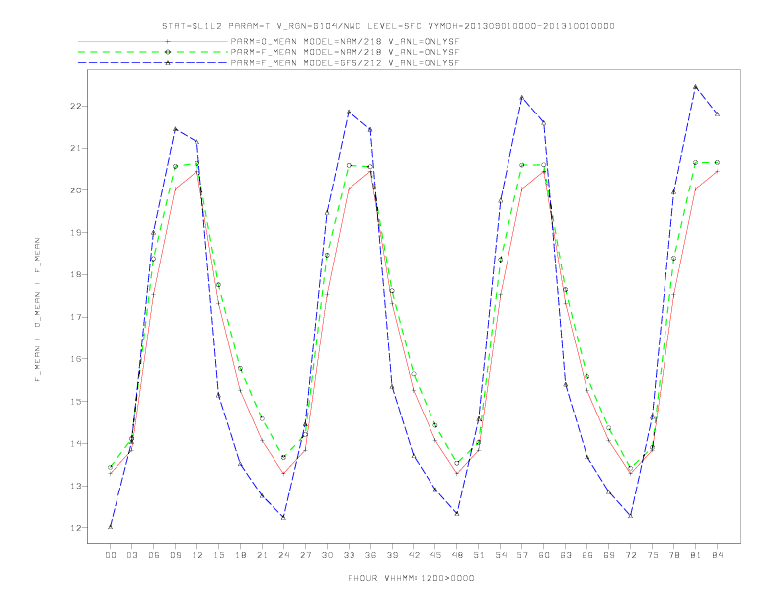Click x-axis forecast hour label 18
Image resolution: width=782 pixels, height=604 pixels.
pos(240,555)
